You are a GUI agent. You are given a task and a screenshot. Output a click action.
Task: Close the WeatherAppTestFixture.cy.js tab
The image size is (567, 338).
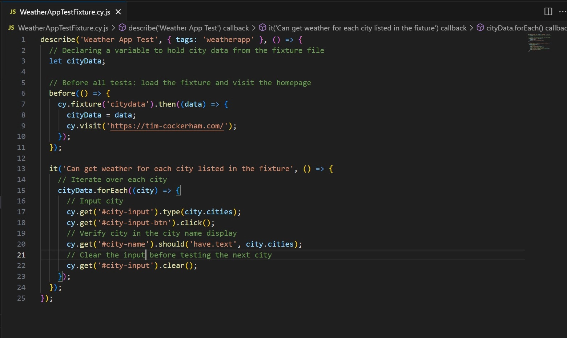118,12
